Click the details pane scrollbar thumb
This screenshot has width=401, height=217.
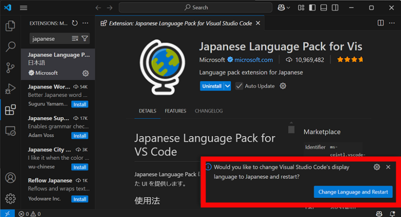(x=291, y=129)
